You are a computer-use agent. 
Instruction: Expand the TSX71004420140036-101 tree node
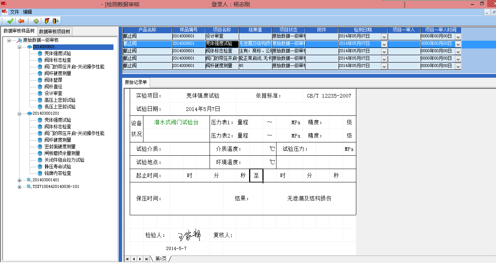coord(19,187)
